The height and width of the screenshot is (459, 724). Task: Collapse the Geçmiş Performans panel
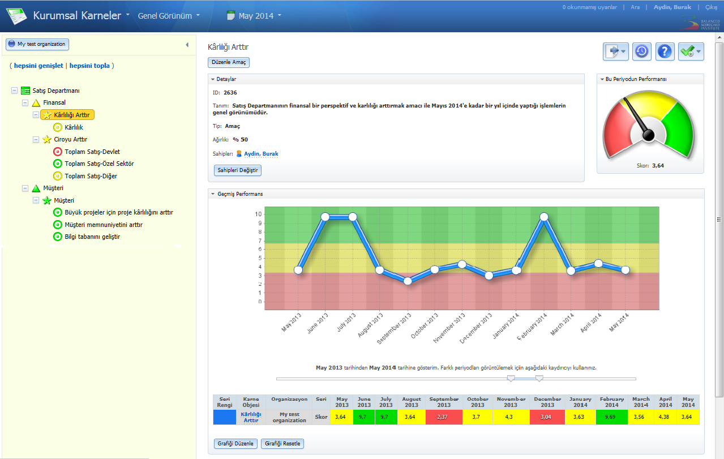coord(213,194)
